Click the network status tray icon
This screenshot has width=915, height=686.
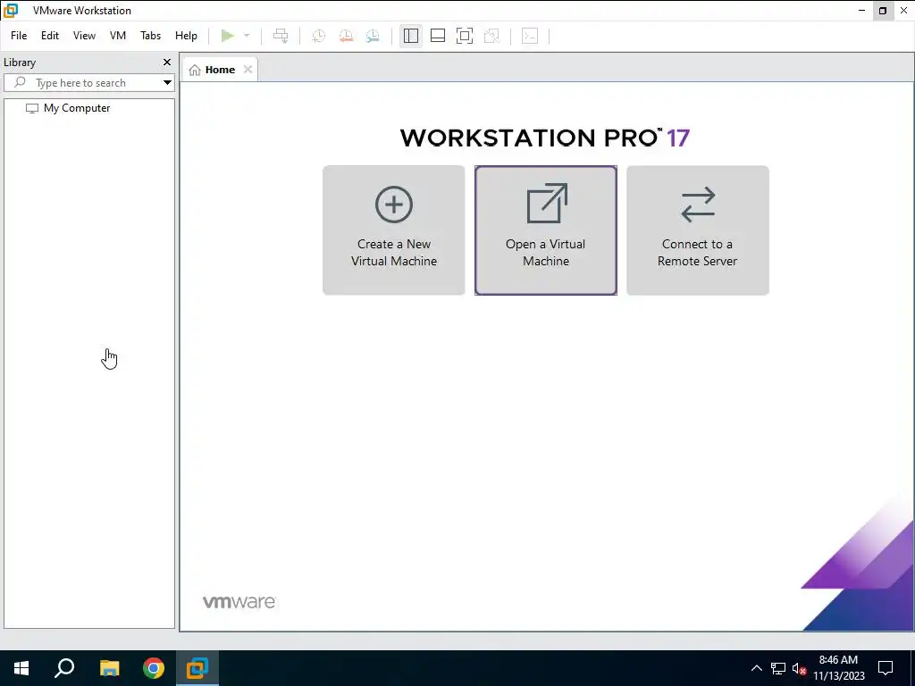pyautogui.click(x=778, y=668)
